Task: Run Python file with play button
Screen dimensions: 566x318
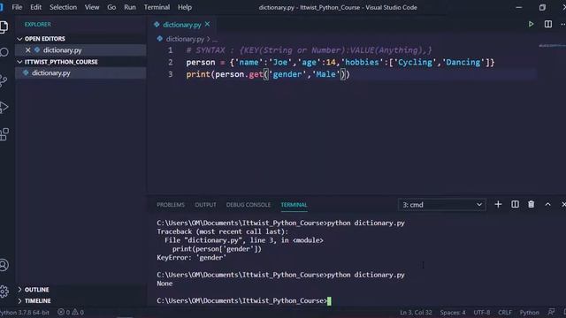Action: coord(531,24)
